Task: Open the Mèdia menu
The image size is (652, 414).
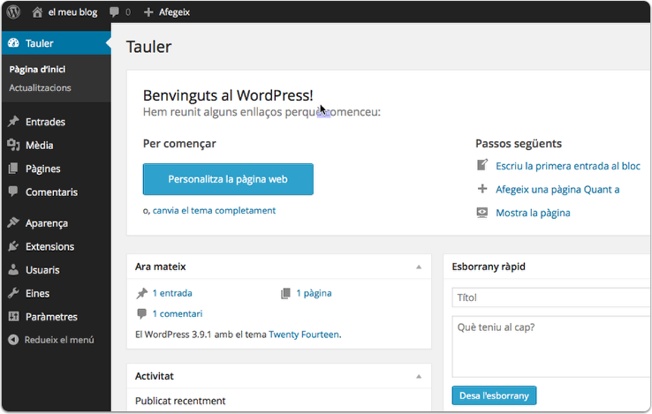Action: point(57,145)
